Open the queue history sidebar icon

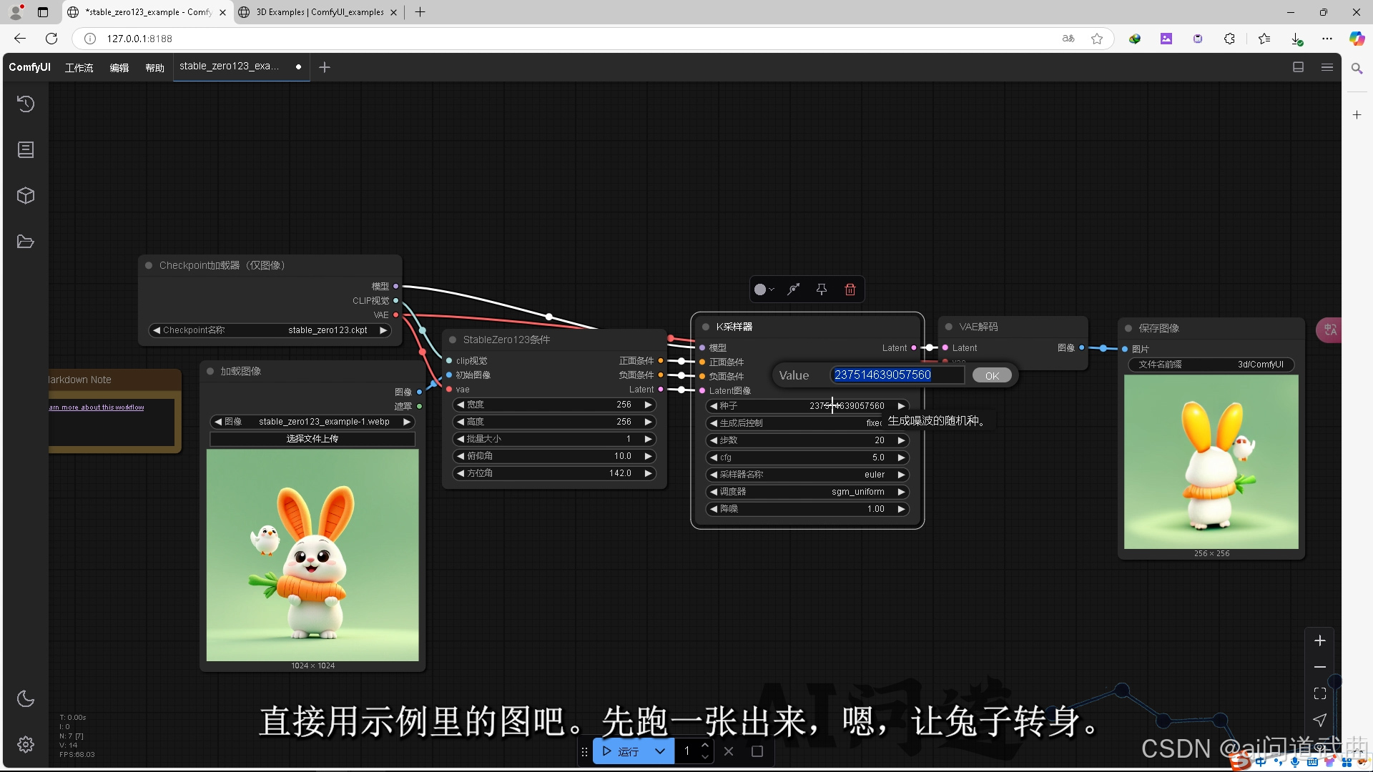pyautogui.click(x=26, y=104)
